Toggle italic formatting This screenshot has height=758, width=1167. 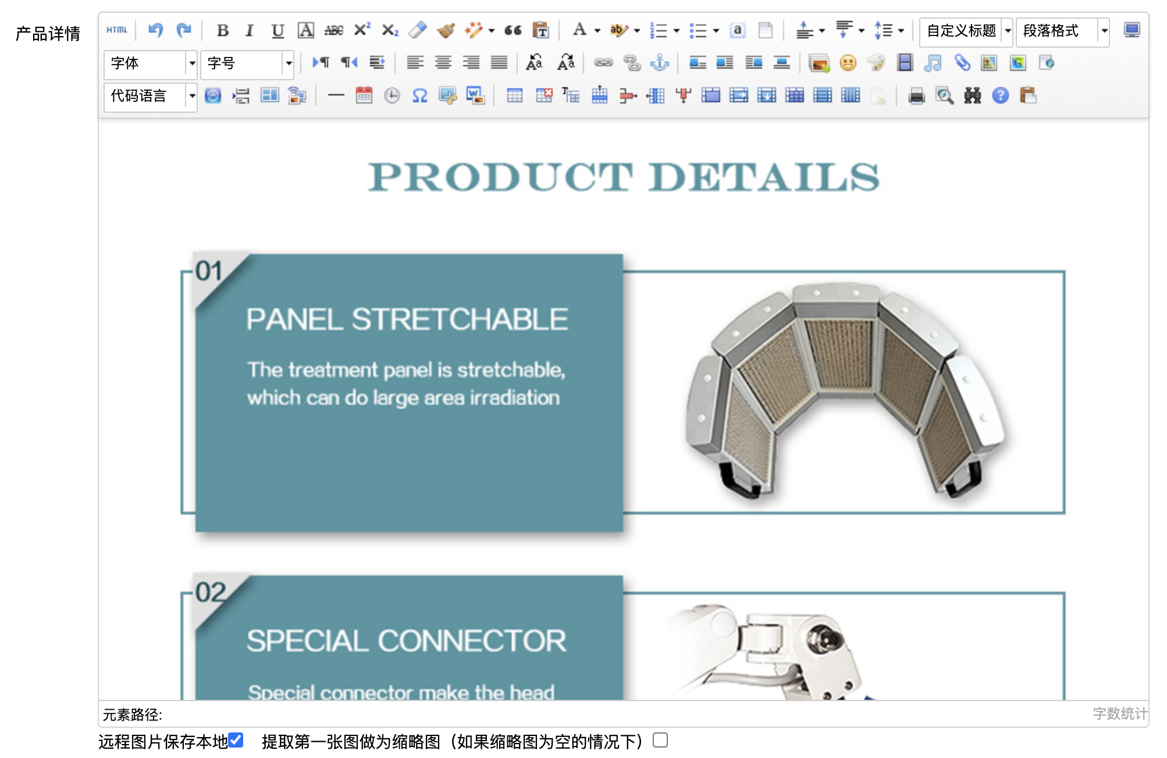tap(250, 30)
